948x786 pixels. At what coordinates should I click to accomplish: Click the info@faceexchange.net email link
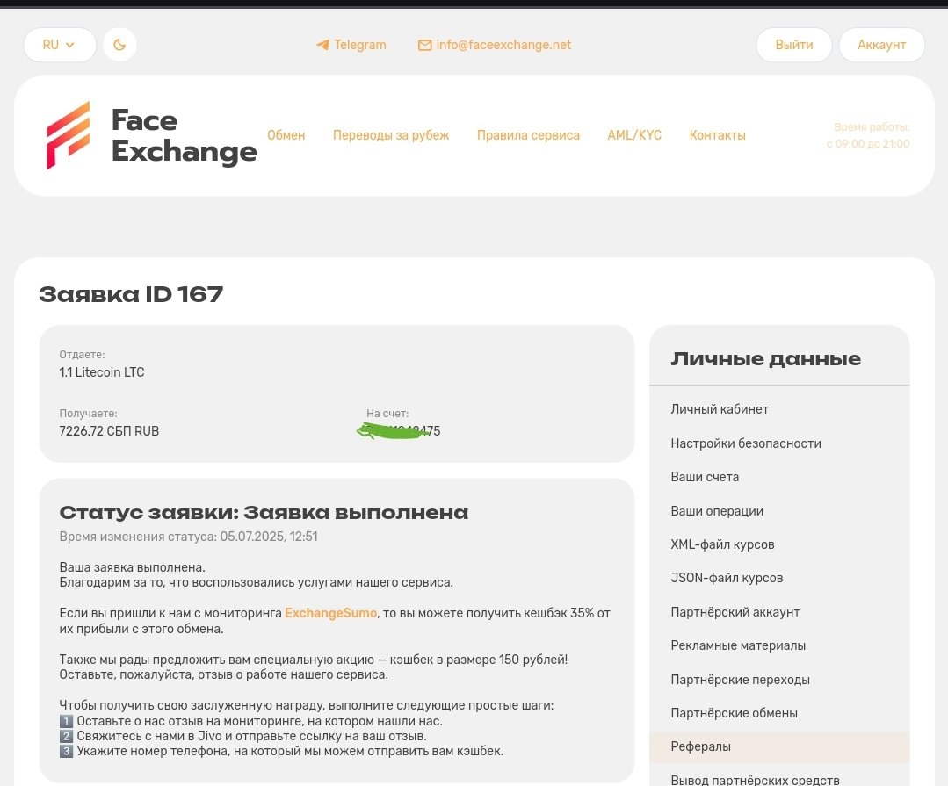click(503, 45)
